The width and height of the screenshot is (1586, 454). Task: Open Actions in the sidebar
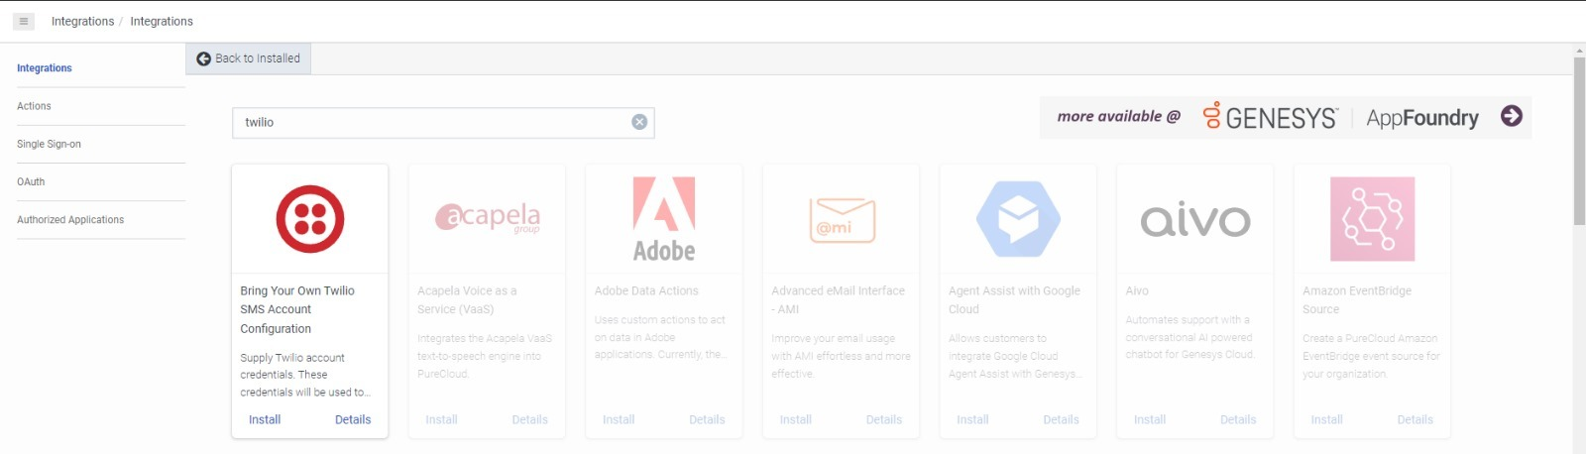(34, 106)
